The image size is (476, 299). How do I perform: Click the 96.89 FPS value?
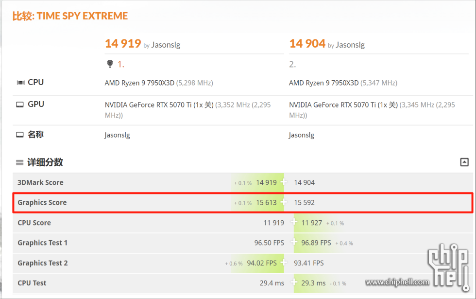tap(316, 243)
